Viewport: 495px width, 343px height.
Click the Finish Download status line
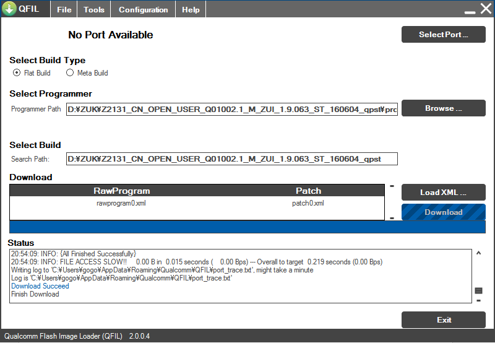point(35,294)
